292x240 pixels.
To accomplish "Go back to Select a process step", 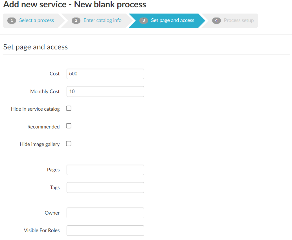I will tap(36, 20).
